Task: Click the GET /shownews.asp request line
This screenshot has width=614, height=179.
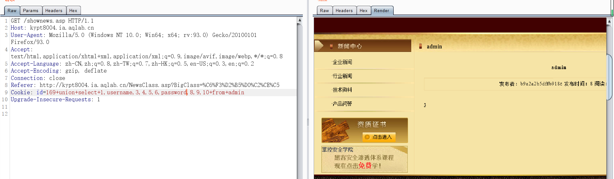Action: (x=52, y=21)
